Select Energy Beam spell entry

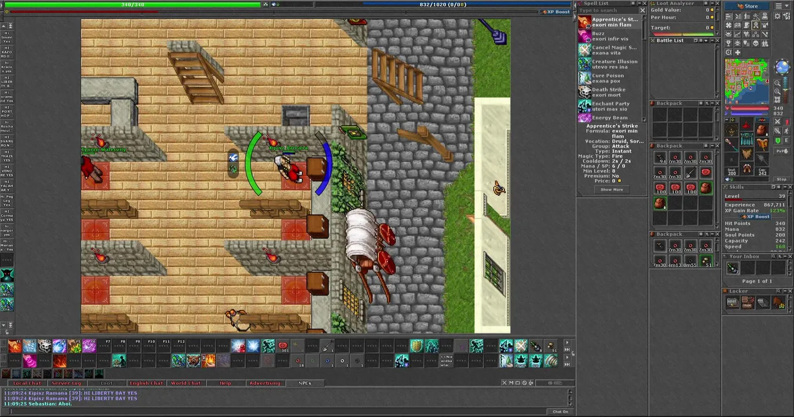click(x=610, y=118)
